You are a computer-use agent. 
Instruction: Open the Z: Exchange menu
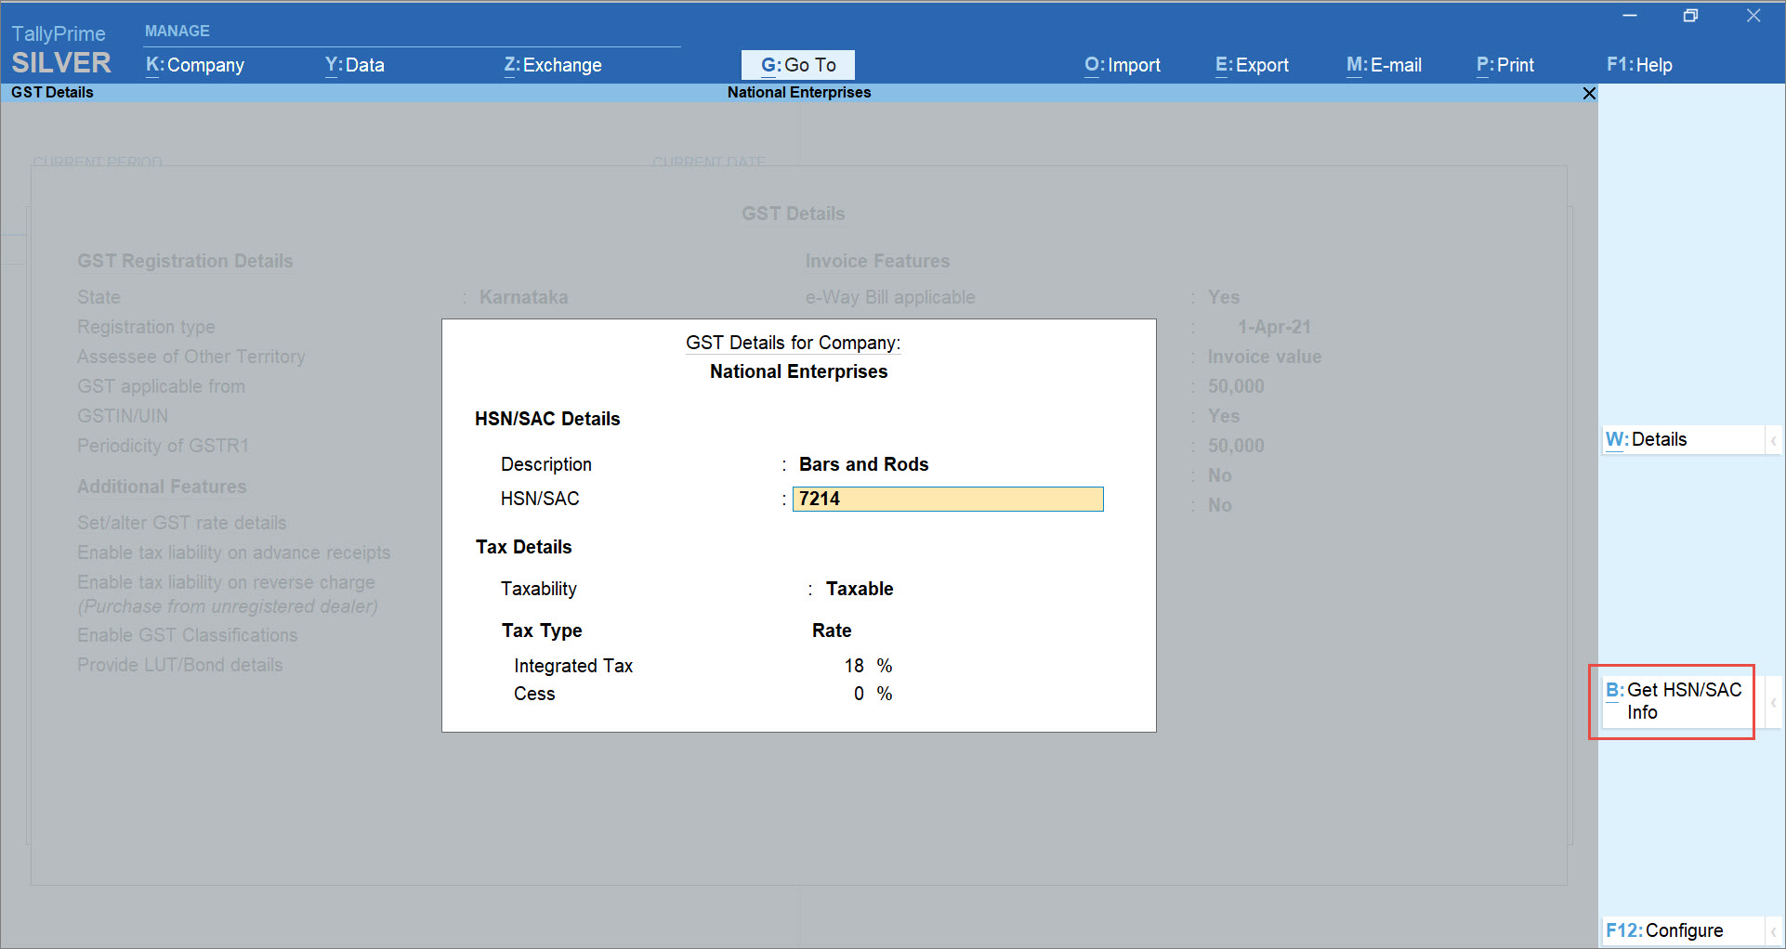[x=553, y=65]
